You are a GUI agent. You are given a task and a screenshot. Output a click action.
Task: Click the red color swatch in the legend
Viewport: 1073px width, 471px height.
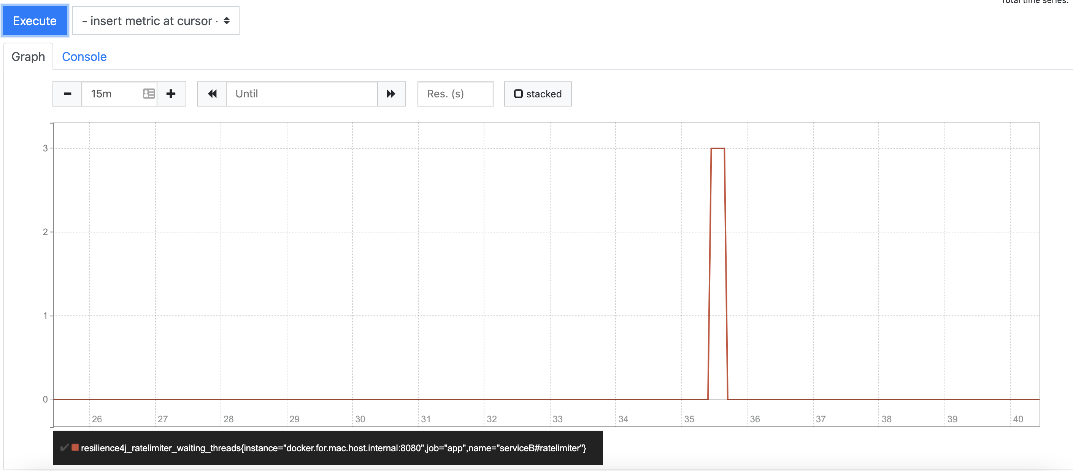(75, 448)
